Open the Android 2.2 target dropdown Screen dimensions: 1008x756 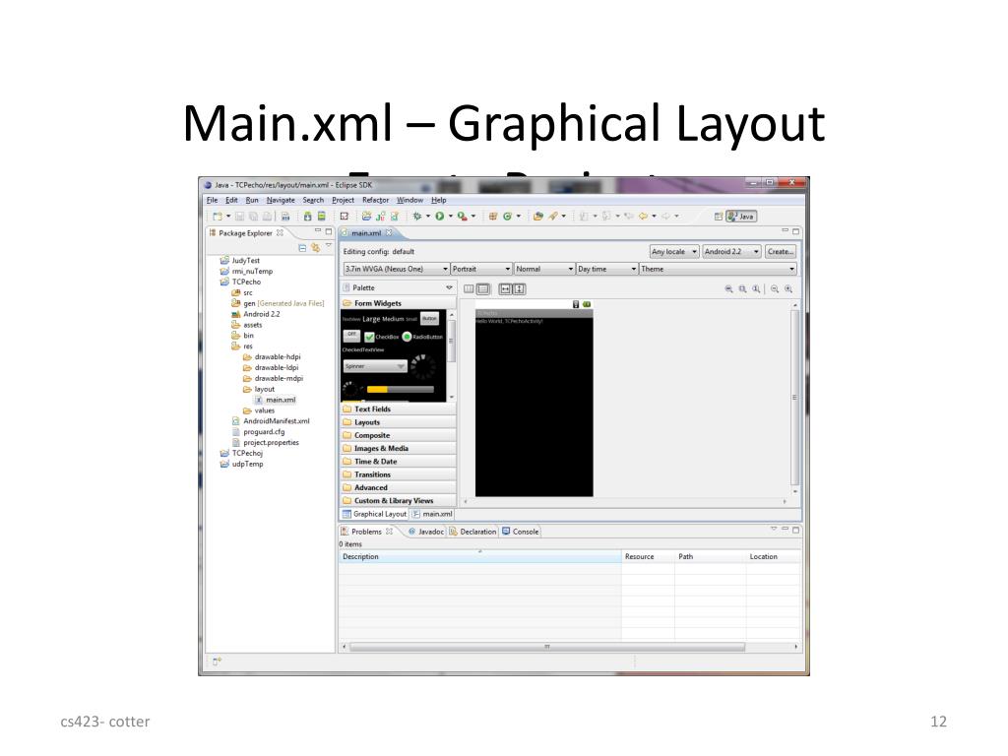pyautogui.click(x=731, y=251)
